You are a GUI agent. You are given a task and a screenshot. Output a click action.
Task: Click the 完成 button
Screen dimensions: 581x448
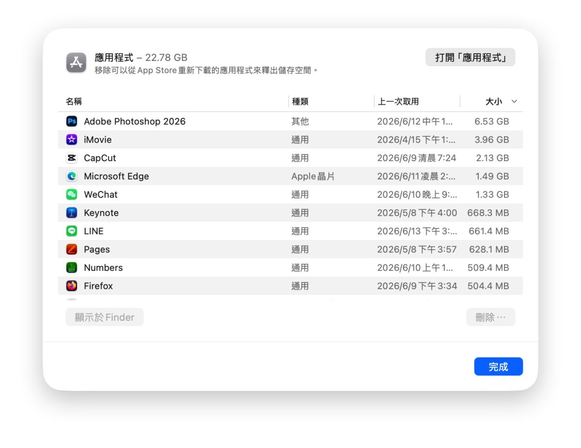(498, 367)
